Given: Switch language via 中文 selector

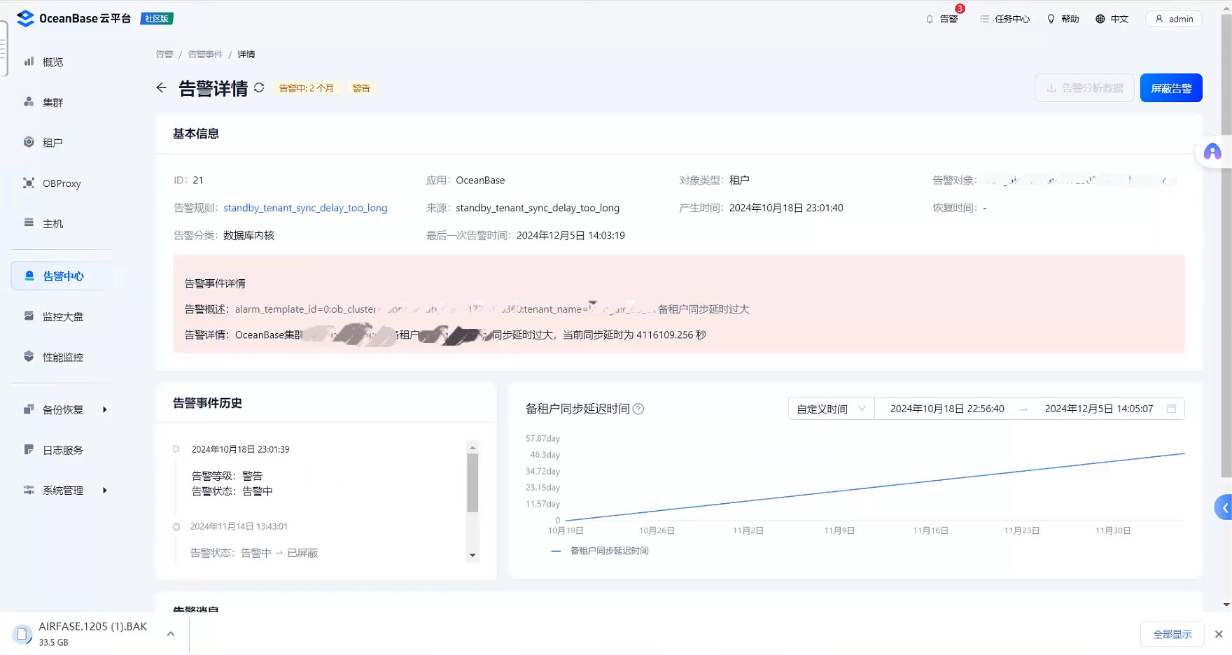Looking at the screenshot, I should [1112, 19].
